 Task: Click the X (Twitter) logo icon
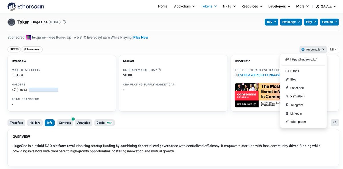(287, 96)
